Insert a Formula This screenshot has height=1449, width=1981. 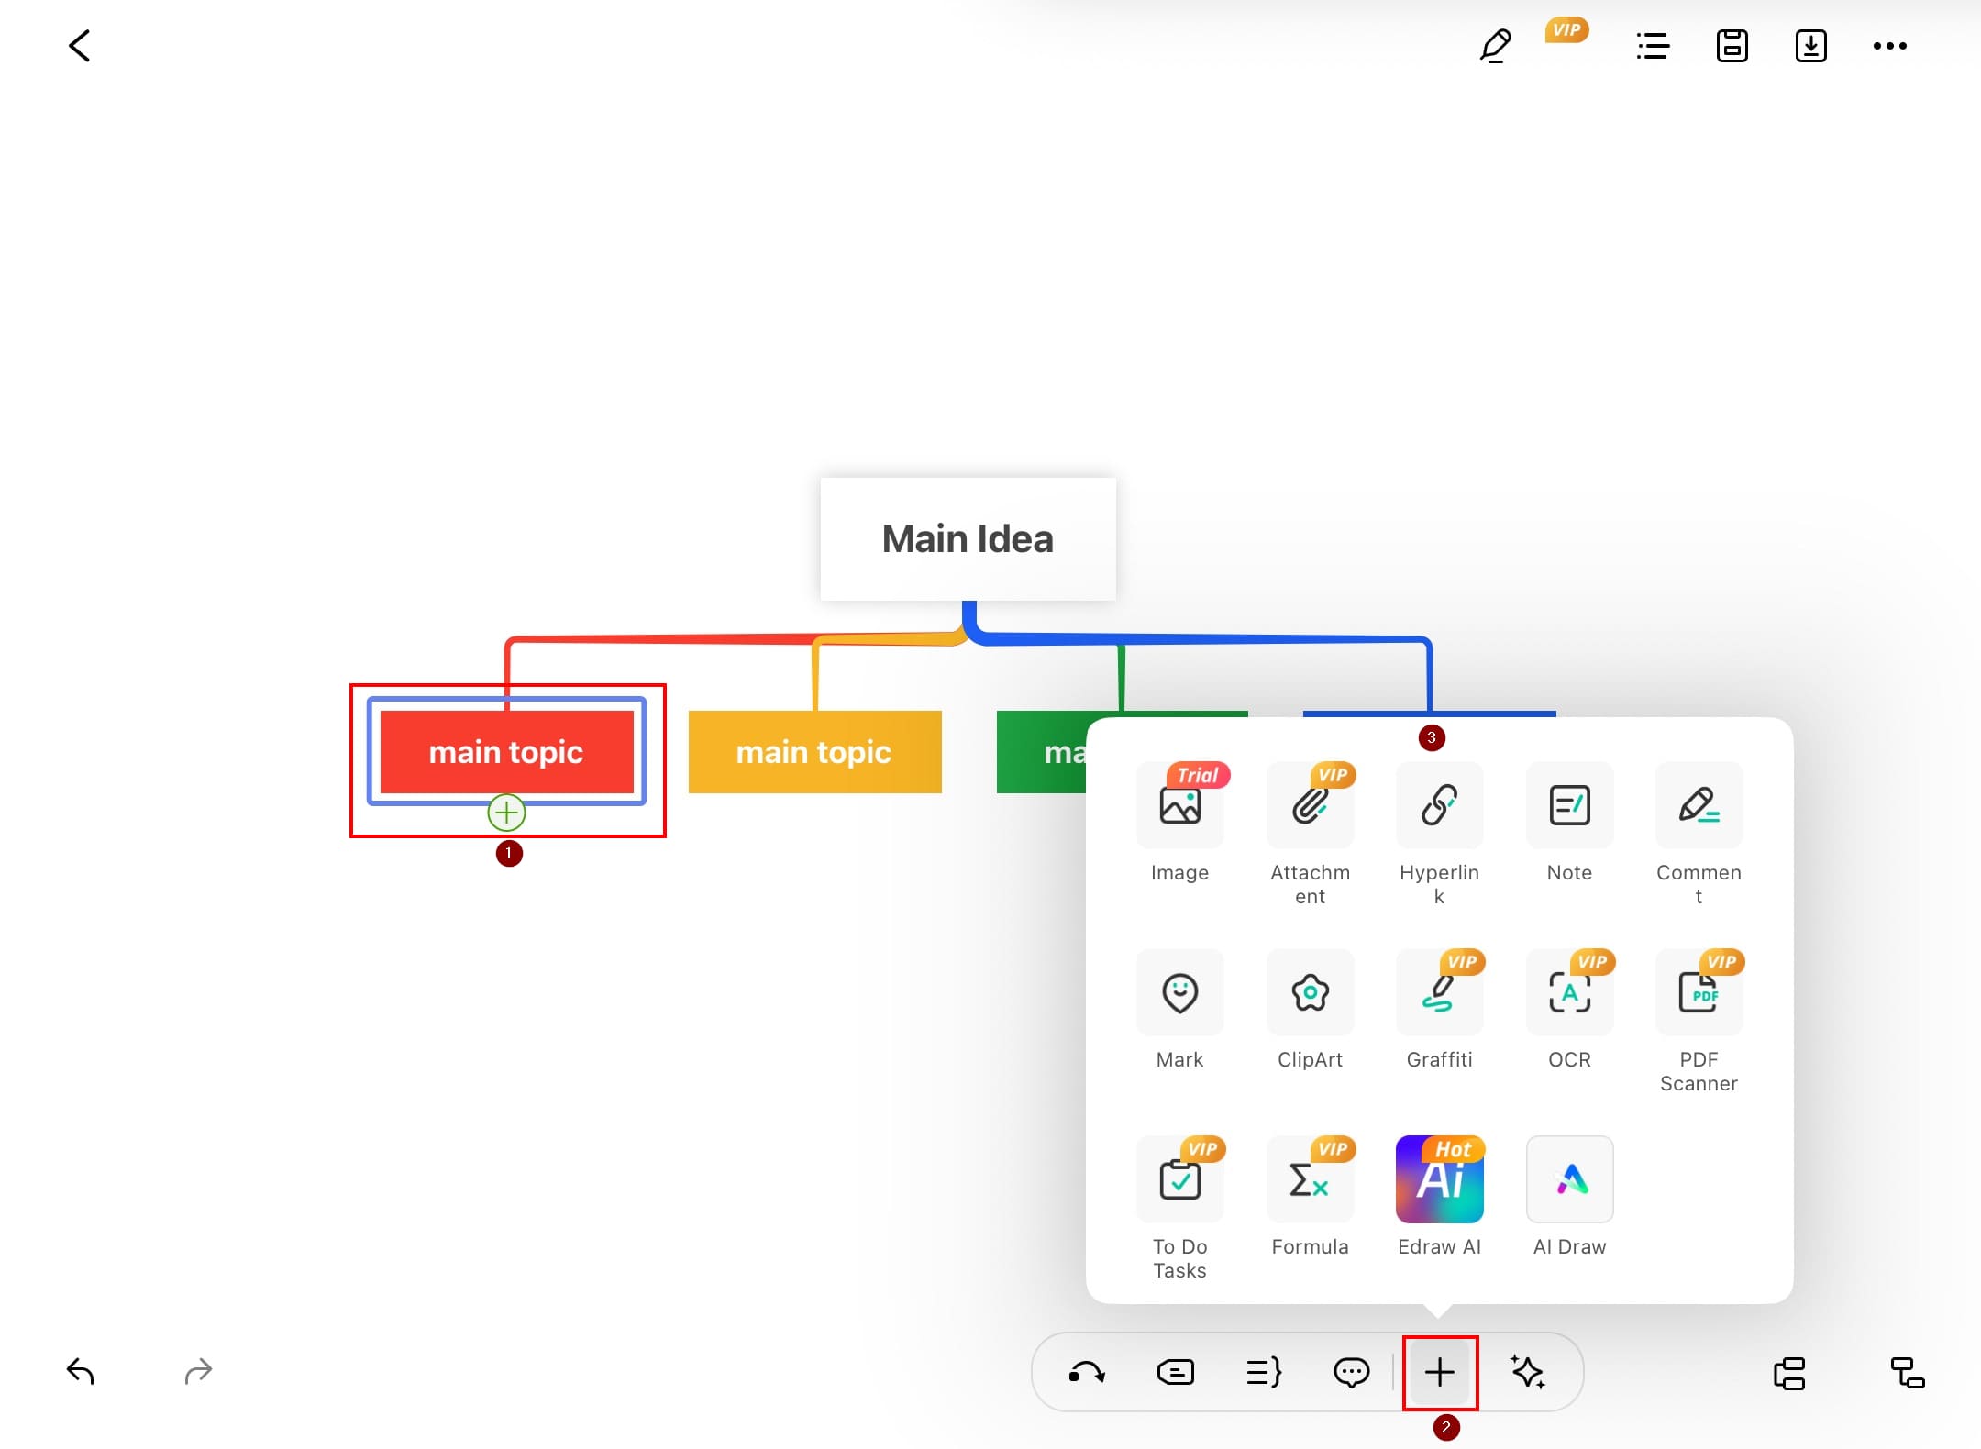point(1310,1180)
